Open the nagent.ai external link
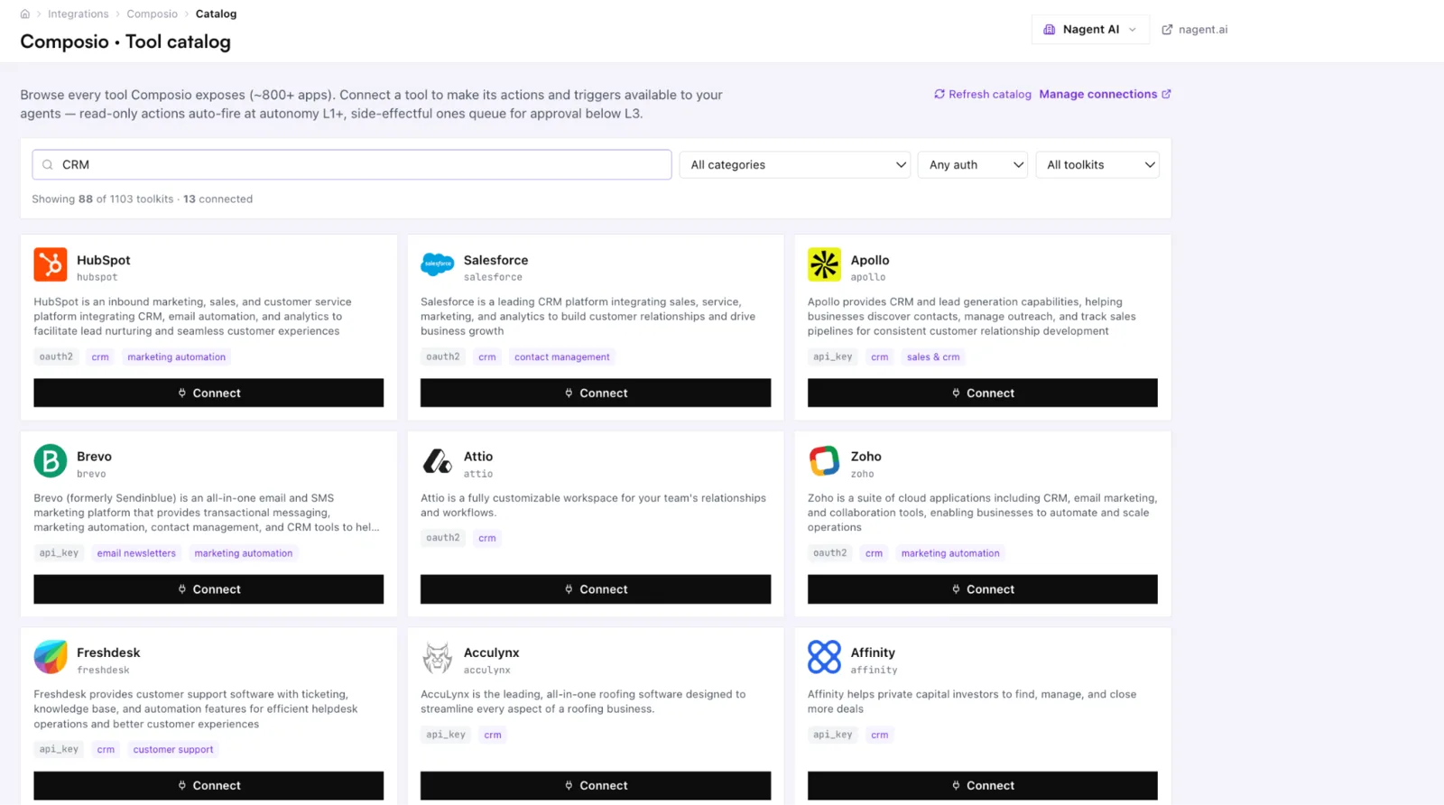The width and height of the screenshot is (1444, 805). click(x=1195, y=30)
